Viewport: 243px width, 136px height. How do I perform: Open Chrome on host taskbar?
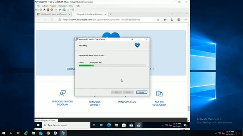pyautogui.click(x=48, y=133)
